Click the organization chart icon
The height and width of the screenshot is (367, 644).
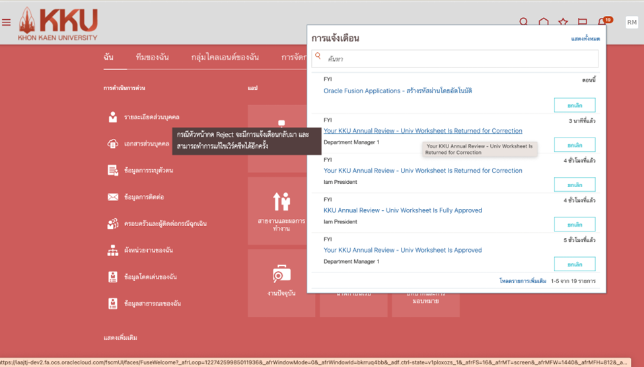click(113, 251)
